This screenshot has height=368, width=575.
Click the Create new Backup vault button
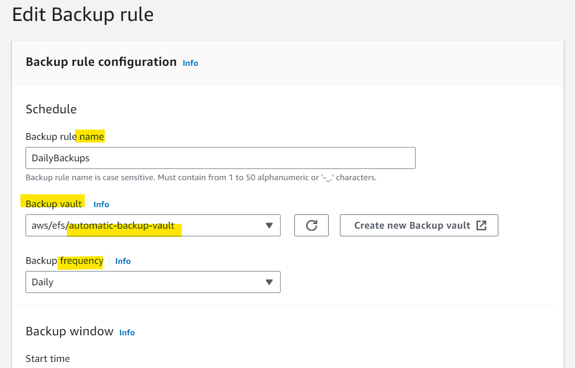(x=419, y=225)
